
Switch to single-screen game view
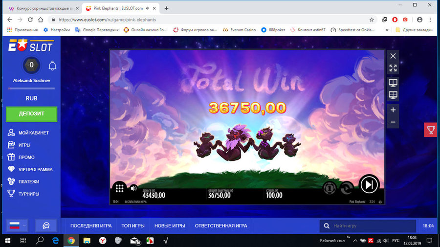point(393,83)
